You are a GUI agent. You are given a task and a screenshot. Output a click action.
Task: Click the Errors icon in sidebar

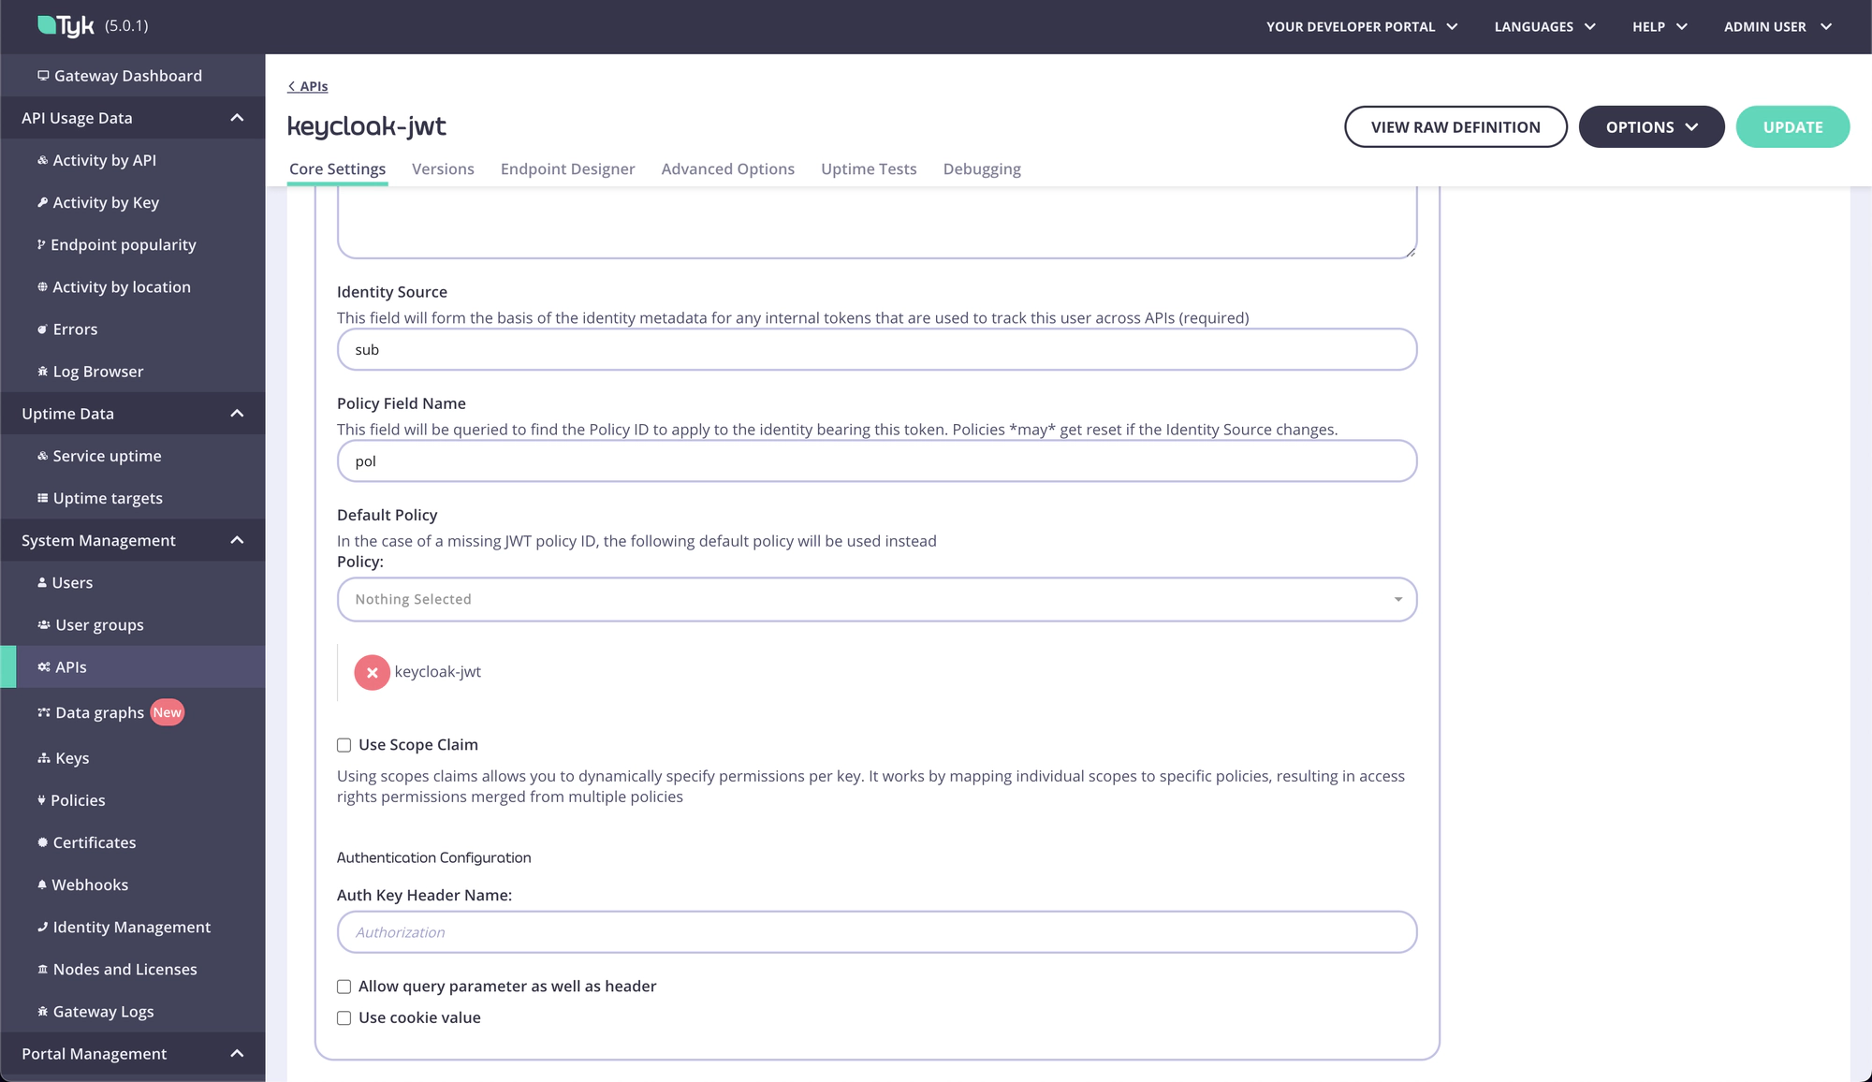41,329
